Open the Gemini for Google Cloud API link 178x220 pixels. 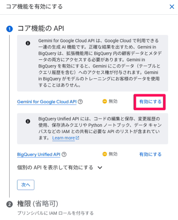point(47,101)
